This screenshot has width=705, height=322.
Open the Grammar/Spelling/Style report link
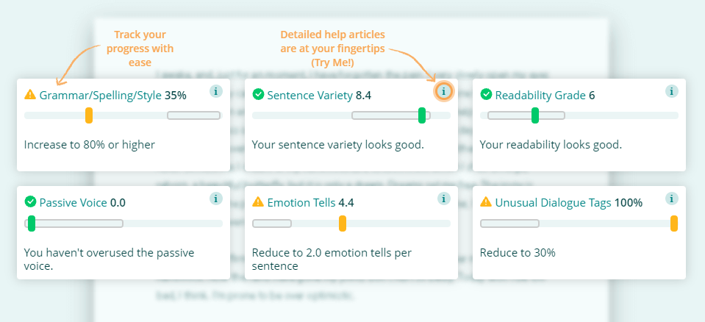pyautogui.click(x=100, y=96)
